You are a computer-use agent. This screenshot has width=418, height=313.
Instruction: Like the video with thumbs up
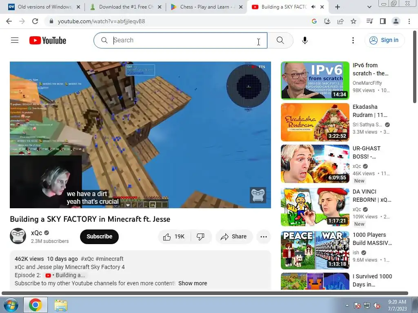(174, 237)
